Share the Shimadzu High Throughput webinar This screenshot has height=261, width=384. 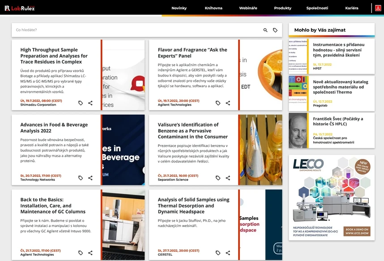click(90, 103)
